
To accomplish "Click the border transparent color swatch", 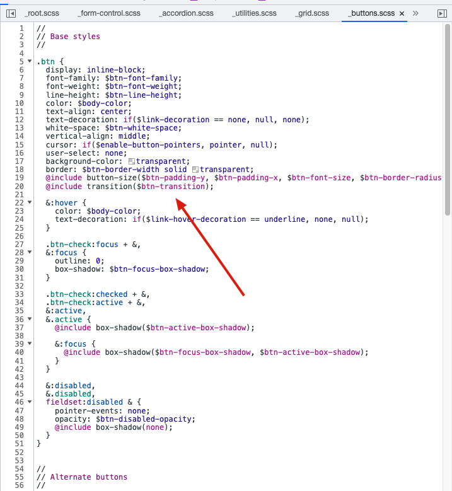I will [x=195, y=170].
